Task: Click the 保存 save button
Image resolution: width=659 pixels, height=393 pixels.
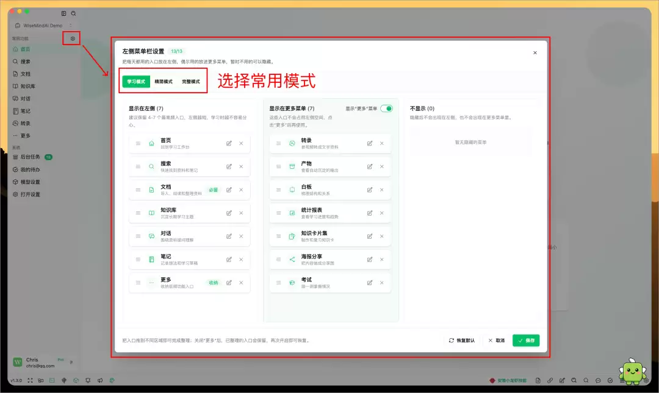Action: (x=526, y=341)
